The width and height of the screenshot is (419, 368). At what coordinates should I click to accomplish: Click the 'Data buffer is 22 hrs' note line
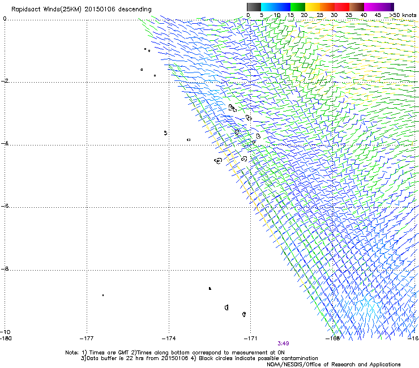199,358
